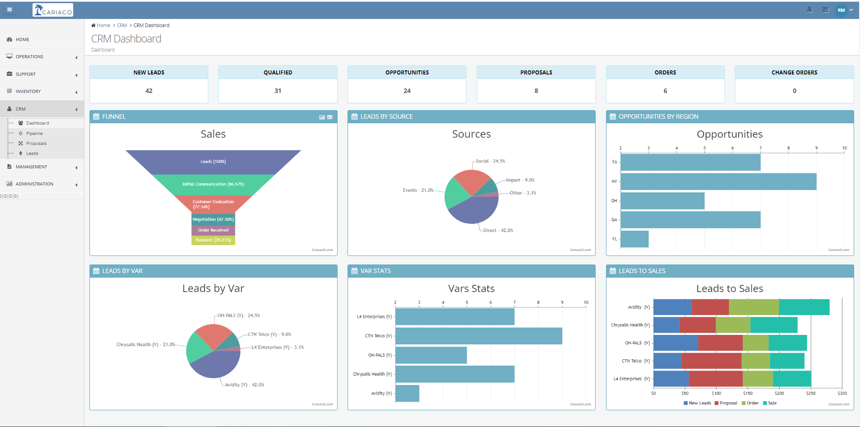Toggle the Sale legend swatch in Leads to Sales
This screenshot has height=427, width=860.
point(765,403)
